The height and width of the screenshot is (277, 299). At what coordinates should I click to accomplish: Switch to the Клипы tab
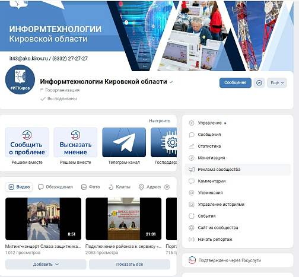point(119,187)
